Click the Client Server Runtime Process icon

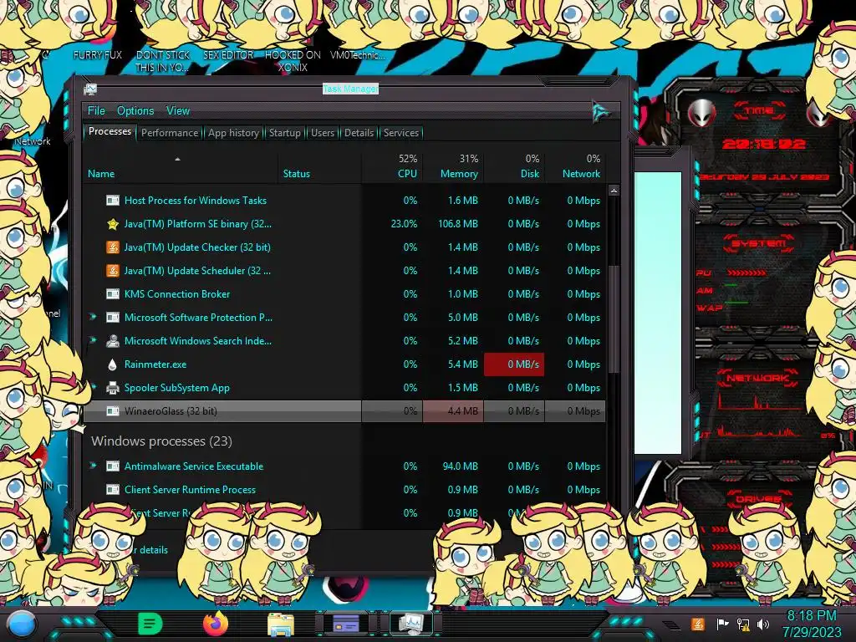[113, 490]
